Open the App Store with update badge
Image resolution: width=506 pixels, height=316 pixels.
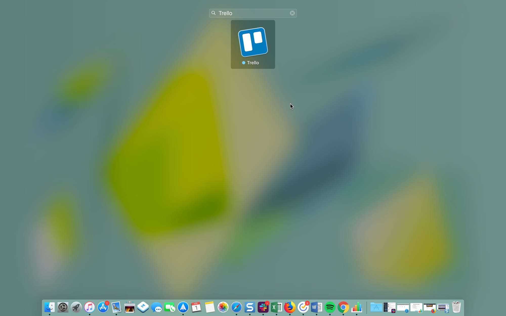coord(103,307)
